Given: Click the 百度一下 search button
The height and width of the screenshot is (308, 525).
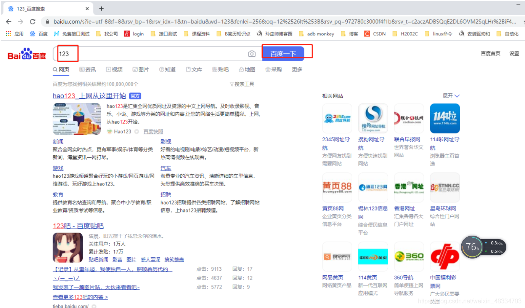Looking at the screenshot, I should point(283,54).
